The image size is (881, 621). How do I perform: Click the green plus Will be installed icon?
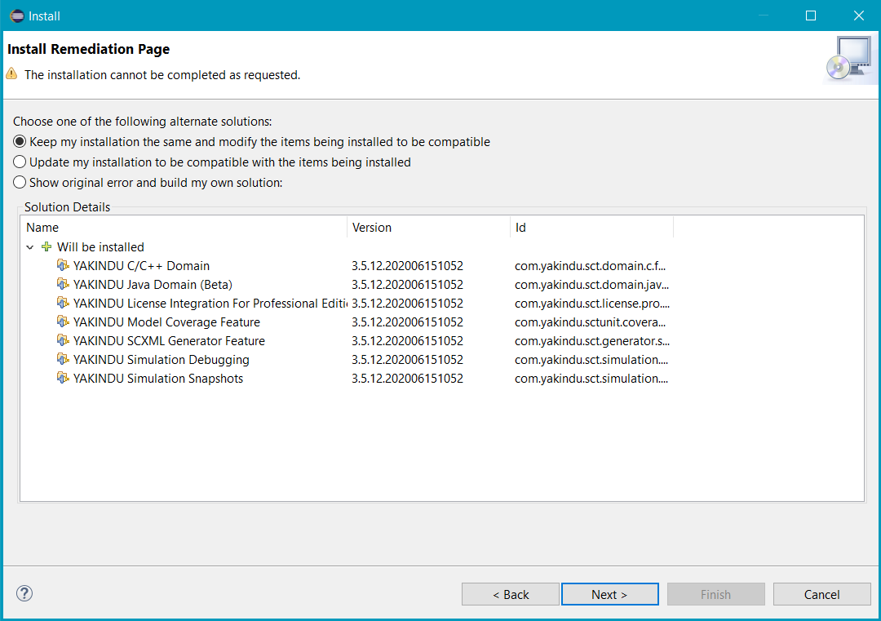(x=46, y=246)
